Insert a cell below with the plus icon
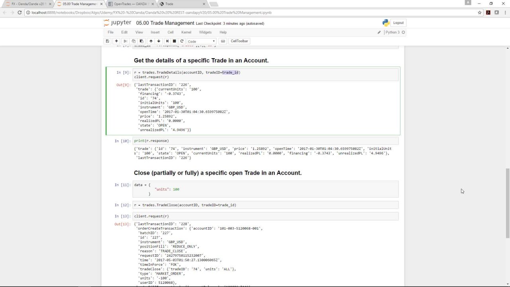Viewport: 510px width, 287px height. click(x=116, y=41)
